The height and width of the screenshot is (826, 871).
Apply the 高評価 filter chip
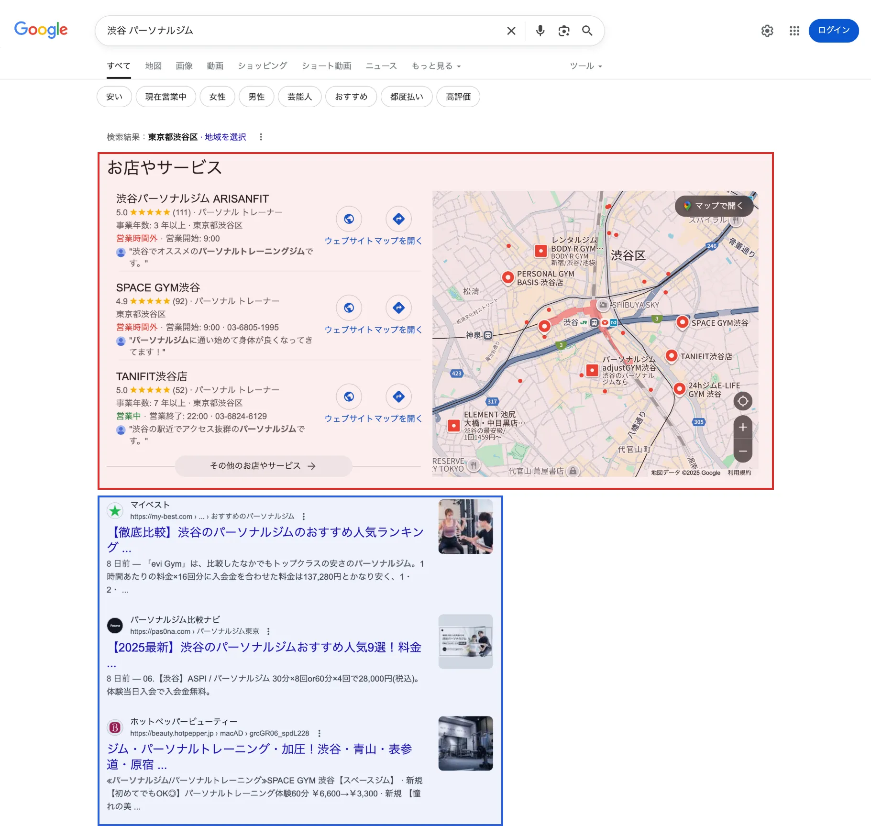pos(459,97)
